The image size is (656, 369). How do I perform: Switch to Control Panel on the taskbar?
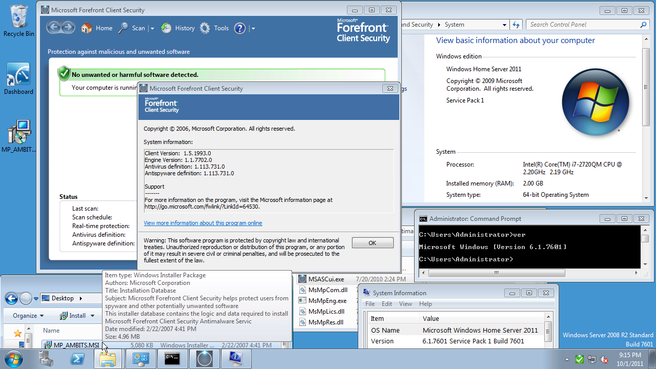[140, 359]
